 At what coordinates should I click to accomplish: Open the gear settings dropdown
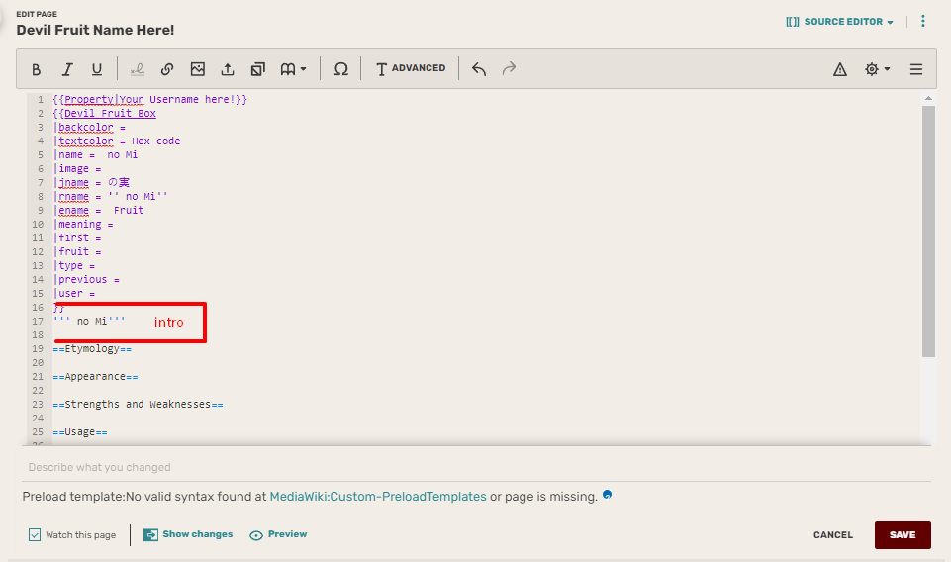[x=877, y=69]
